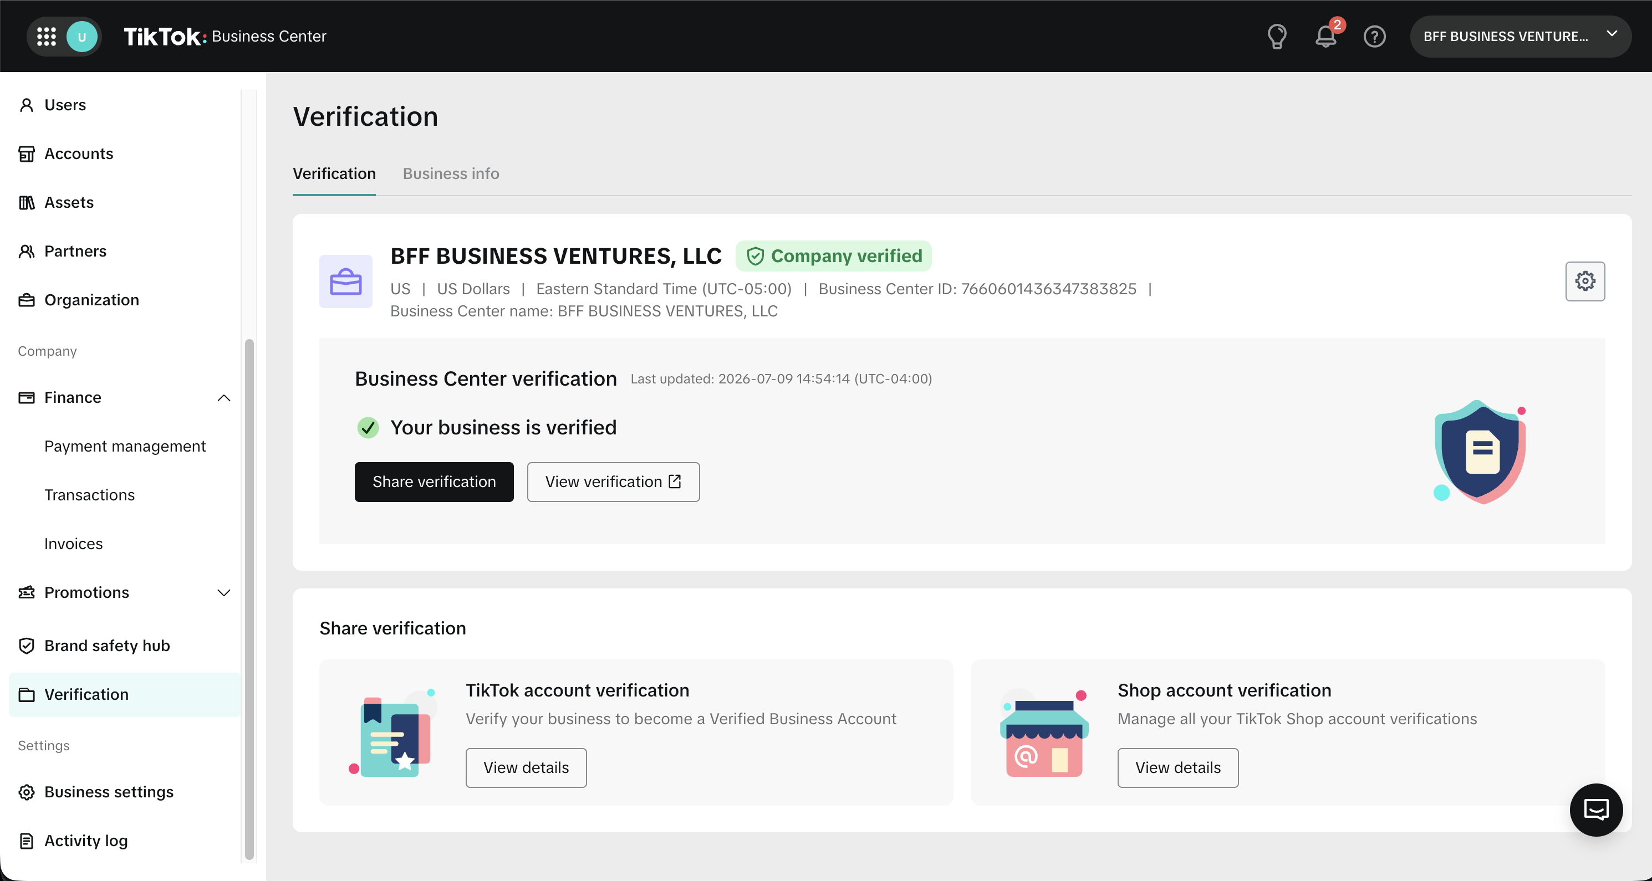
Task: Click the Partners people sidebar icon
Action: click(x=26, y=252)
